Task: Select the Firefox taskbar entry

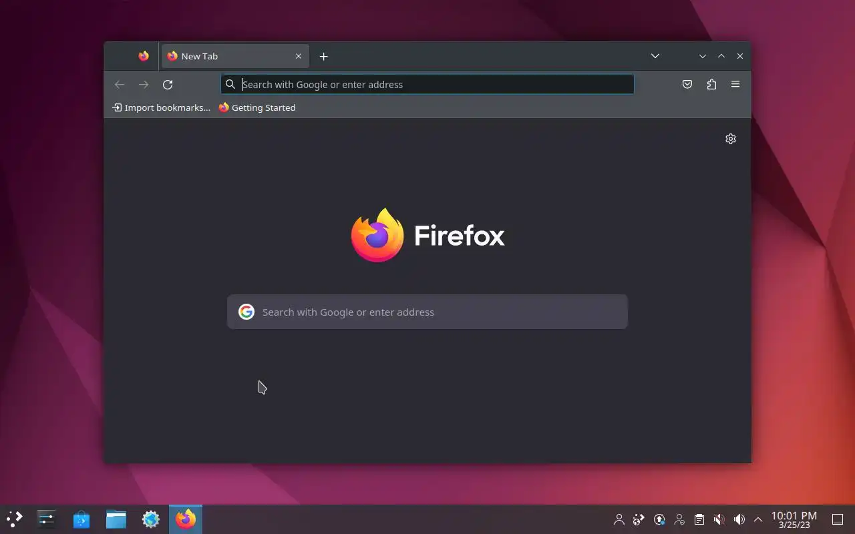Action: tap(186, 519)
